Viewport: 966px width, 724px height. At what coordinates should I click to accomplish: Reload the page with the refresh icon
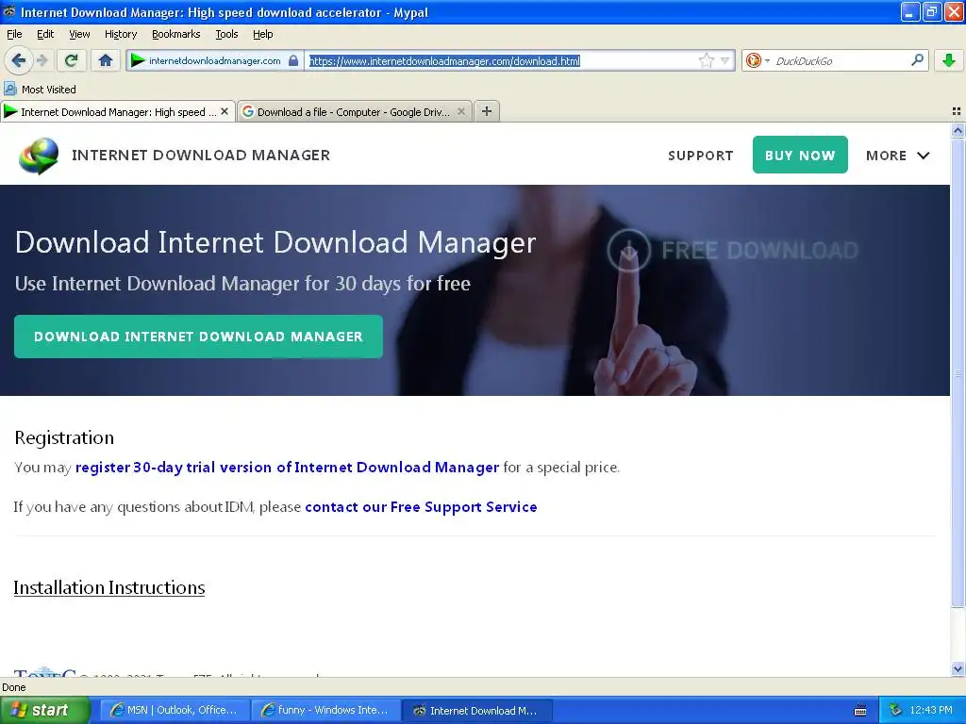[72, 60]
